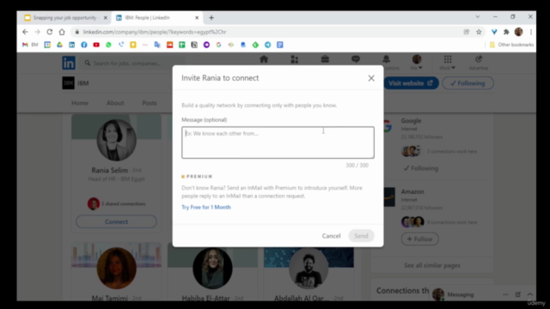Screen dimensions: 550x309
Task: Click the Send invitation button
Action: coord(361,236)
